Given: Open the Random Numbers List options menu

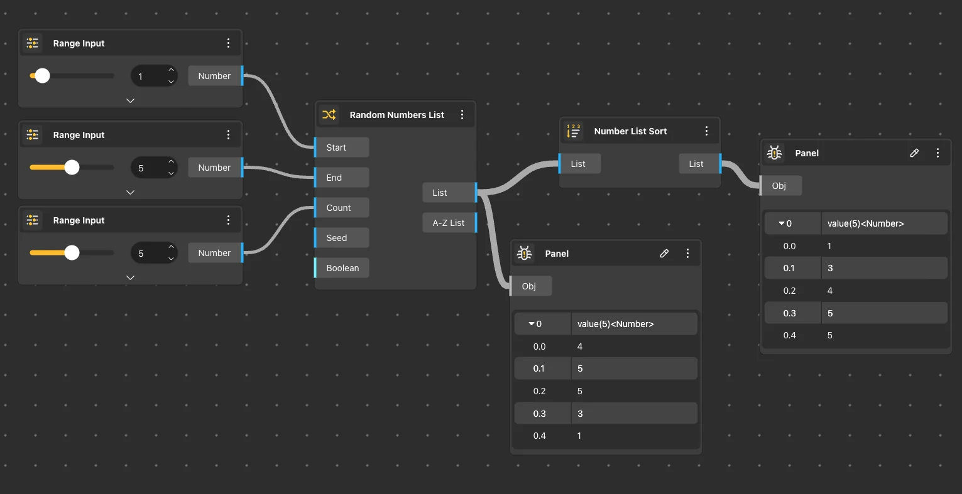Looking at the screenshot, I should [x=462, y=115].
